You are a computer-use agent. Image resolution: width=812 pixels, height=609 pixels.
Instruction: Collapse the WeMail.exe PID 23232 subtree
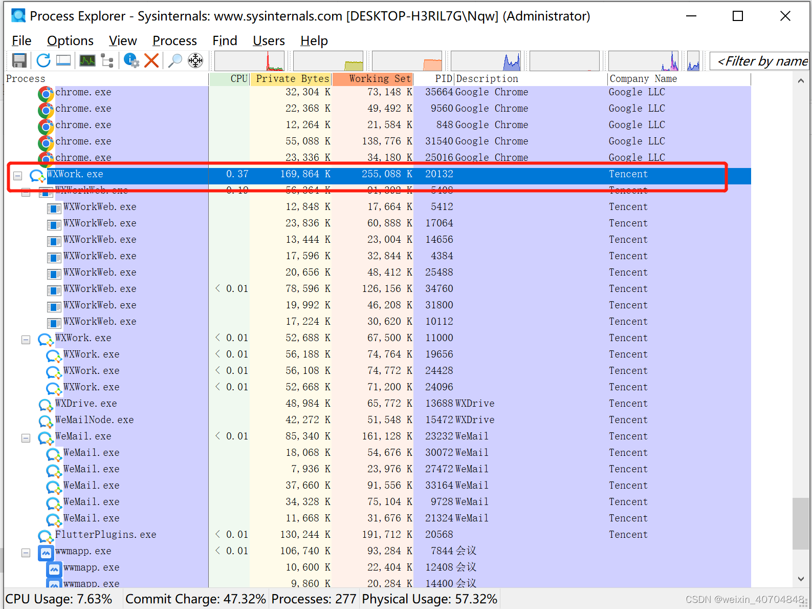(x=26, y=438)
